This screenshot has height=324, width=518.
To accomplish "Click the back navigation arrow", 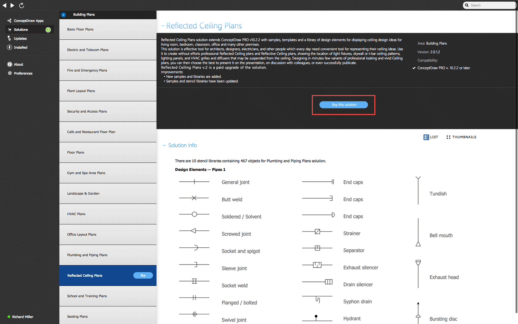I will (x=4, y=5).
